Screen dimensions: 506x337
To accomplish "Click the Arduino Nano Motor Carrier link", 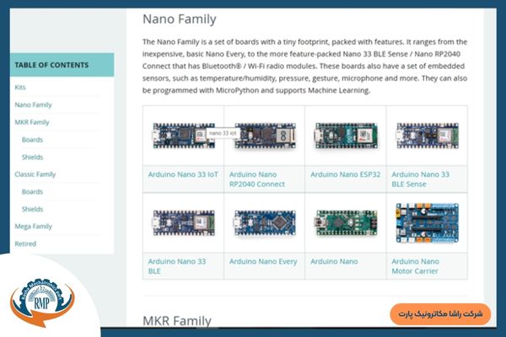I will coord(416,266).
